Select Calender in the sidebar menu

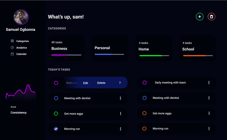click(22, 54)
